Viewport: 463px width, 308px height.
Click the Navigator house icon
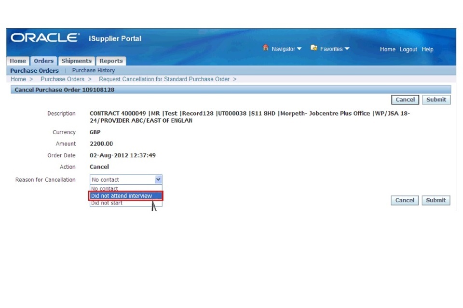[265, 48]
